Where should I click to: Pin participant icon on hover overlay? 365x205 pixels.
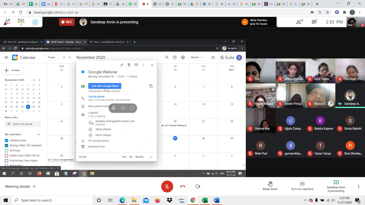pos(113,108)
